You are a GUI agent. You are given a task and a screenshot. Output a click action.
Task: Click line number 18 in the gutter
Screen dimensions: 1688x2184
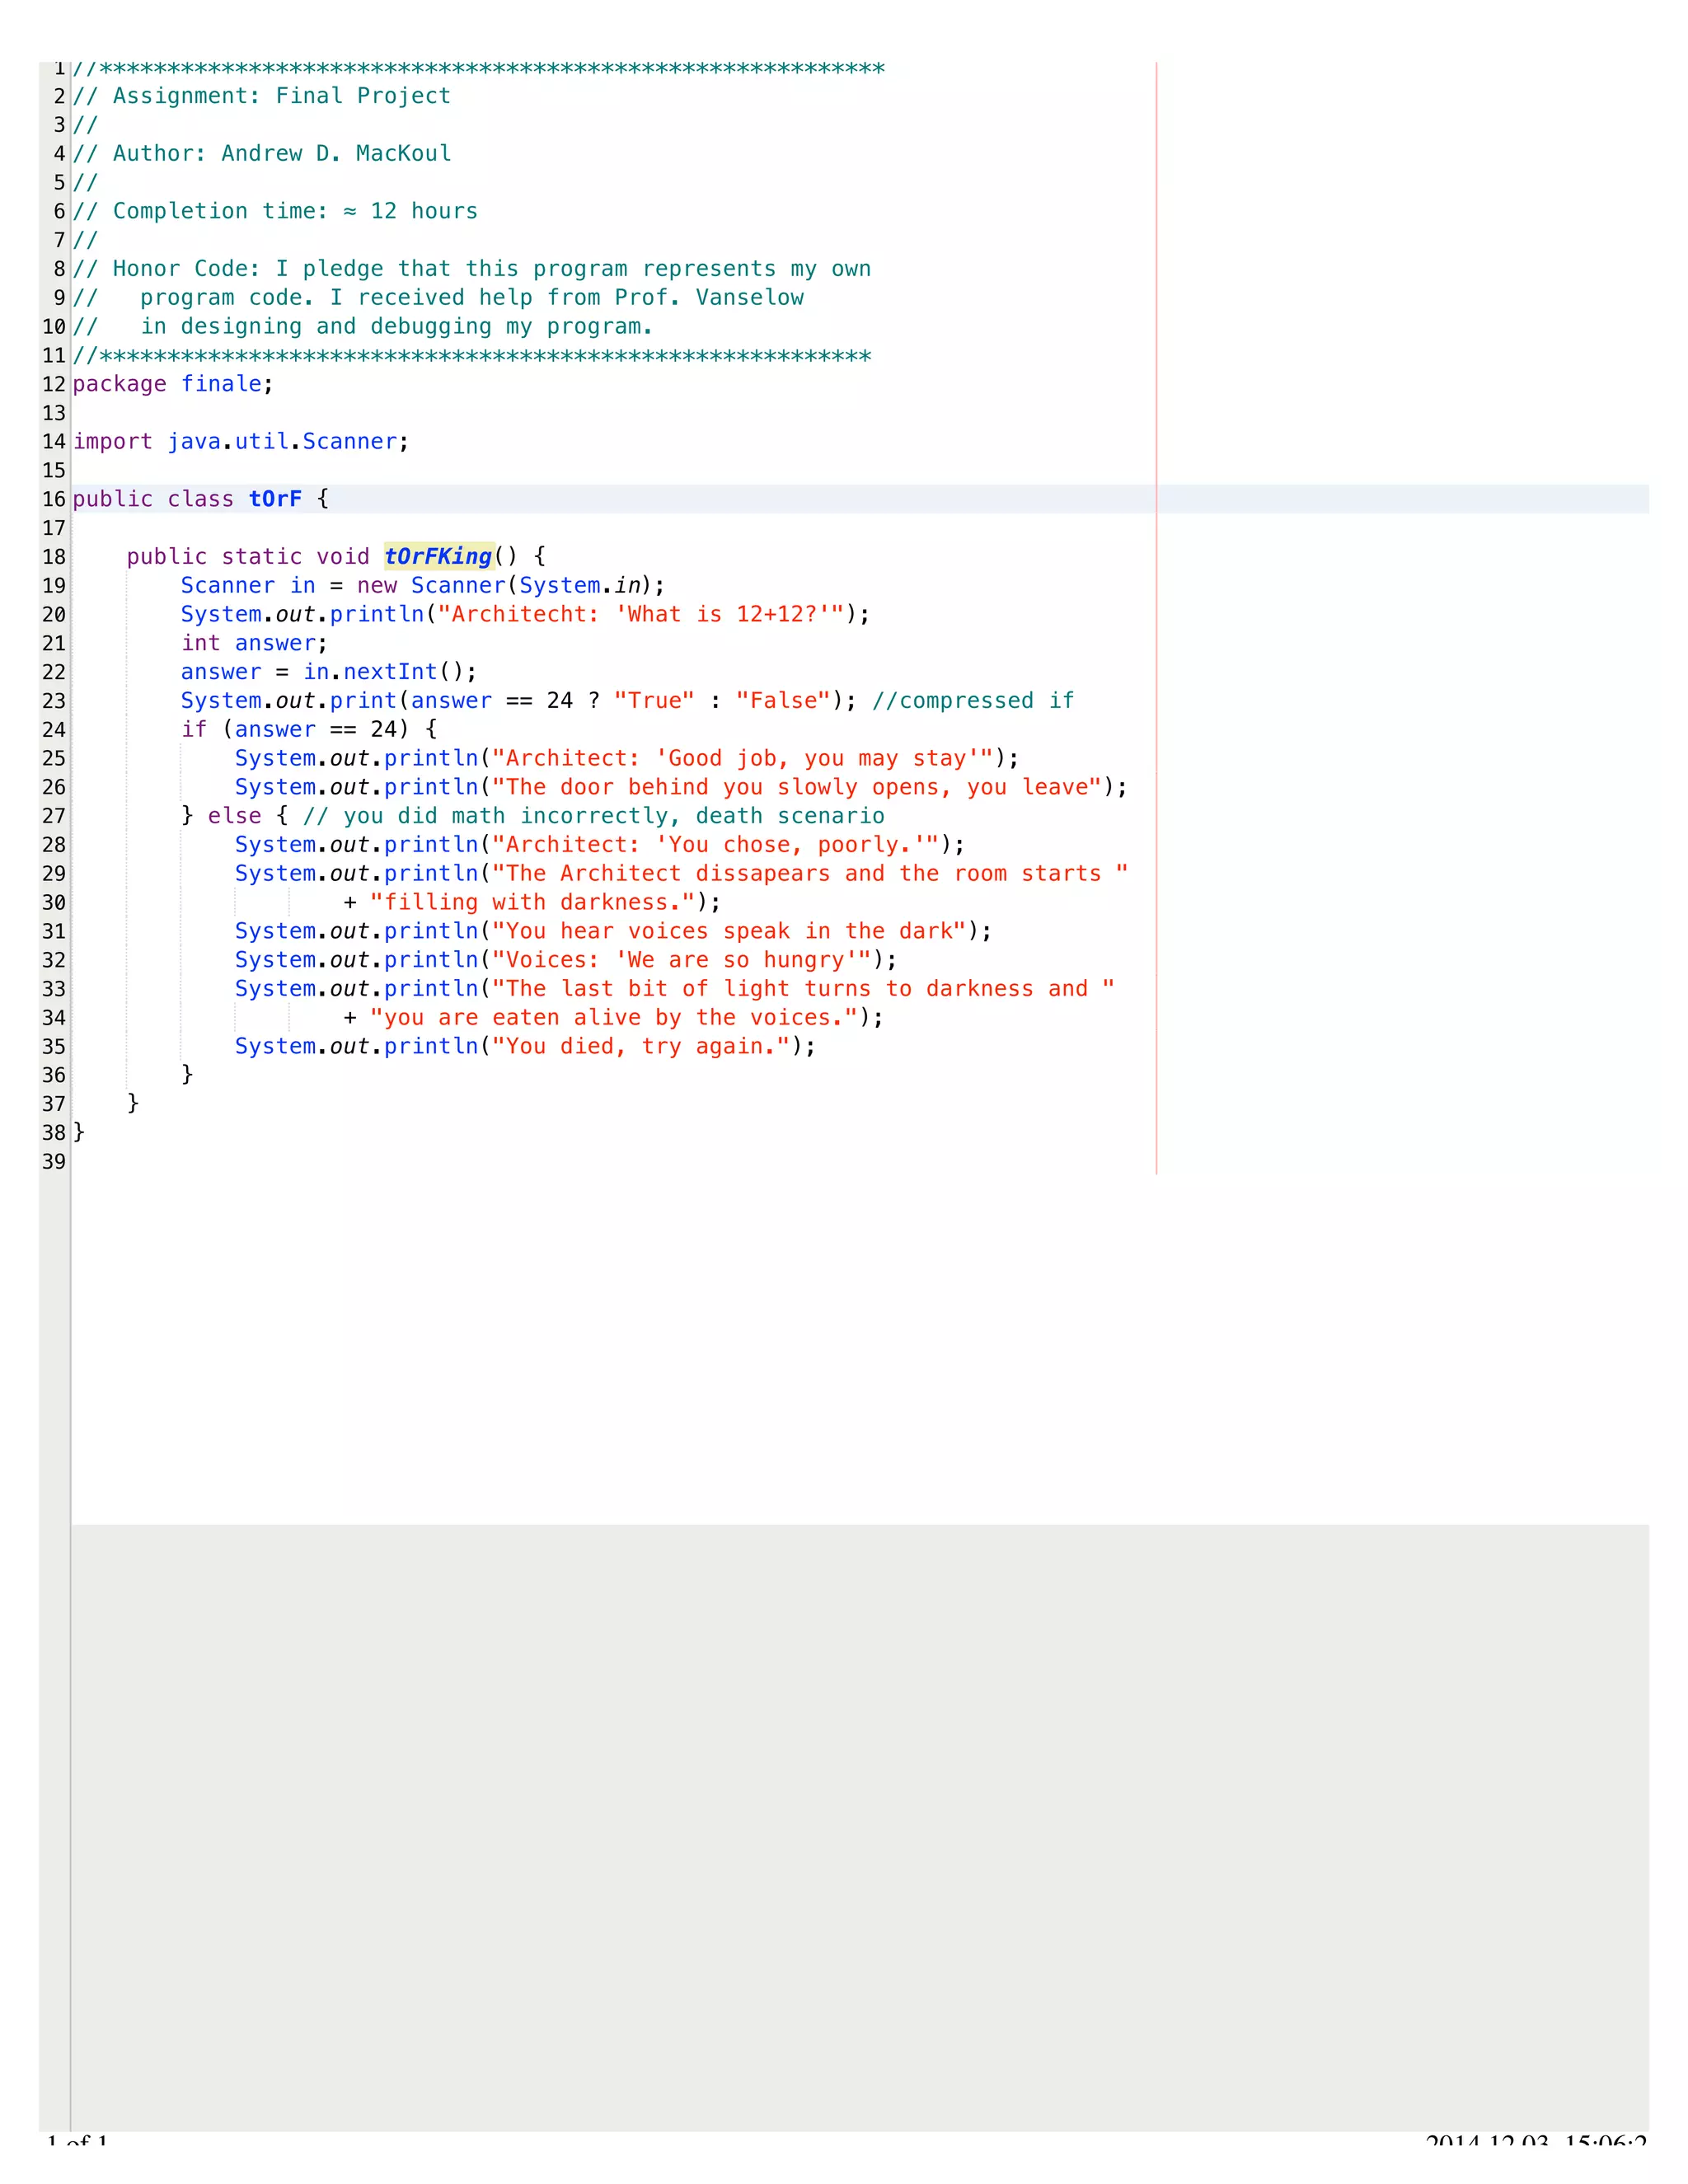pos(54,557)
